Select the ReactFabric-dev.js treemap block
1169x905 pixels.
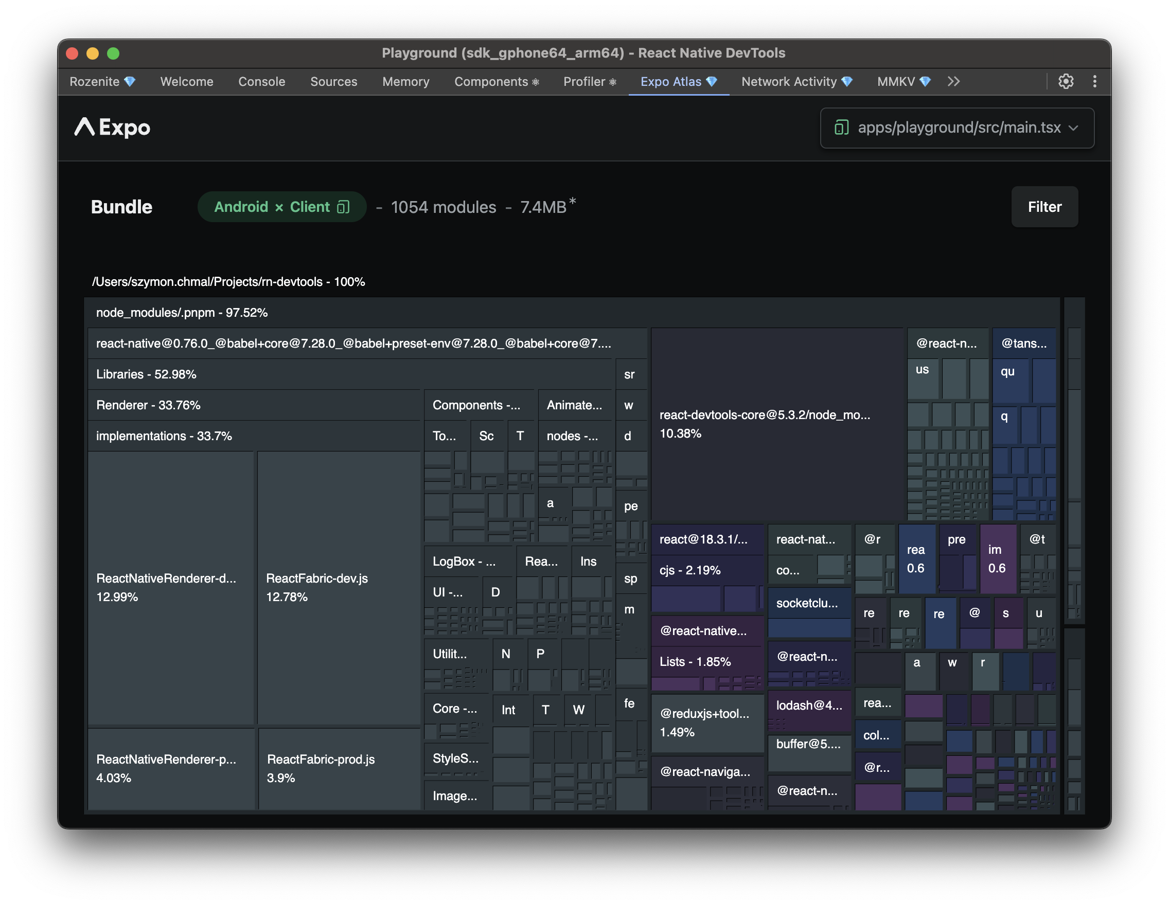[338, 587]
